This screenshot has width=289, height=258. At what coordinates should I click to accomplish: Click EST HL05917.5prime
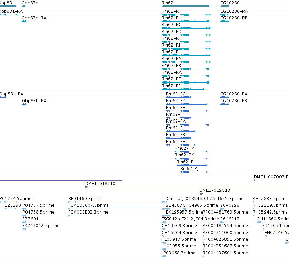pyautogui.click(x=164, y=243)
